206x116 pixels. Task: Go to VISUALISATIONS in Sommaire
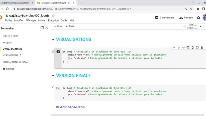[12, 49]
